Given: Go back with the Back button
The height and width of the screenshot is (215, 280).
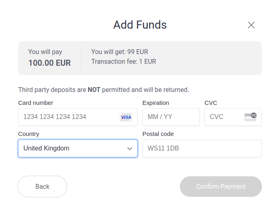Looking at the screenshot, I should click(x=42, y=187).
